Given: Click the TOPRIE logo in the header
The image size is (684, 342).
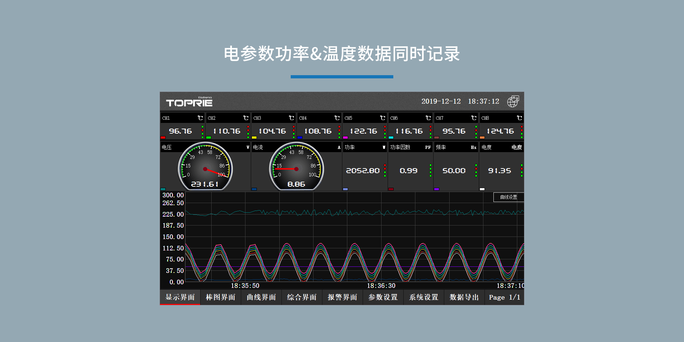Looking at the screenshot, I should [189, 103].
